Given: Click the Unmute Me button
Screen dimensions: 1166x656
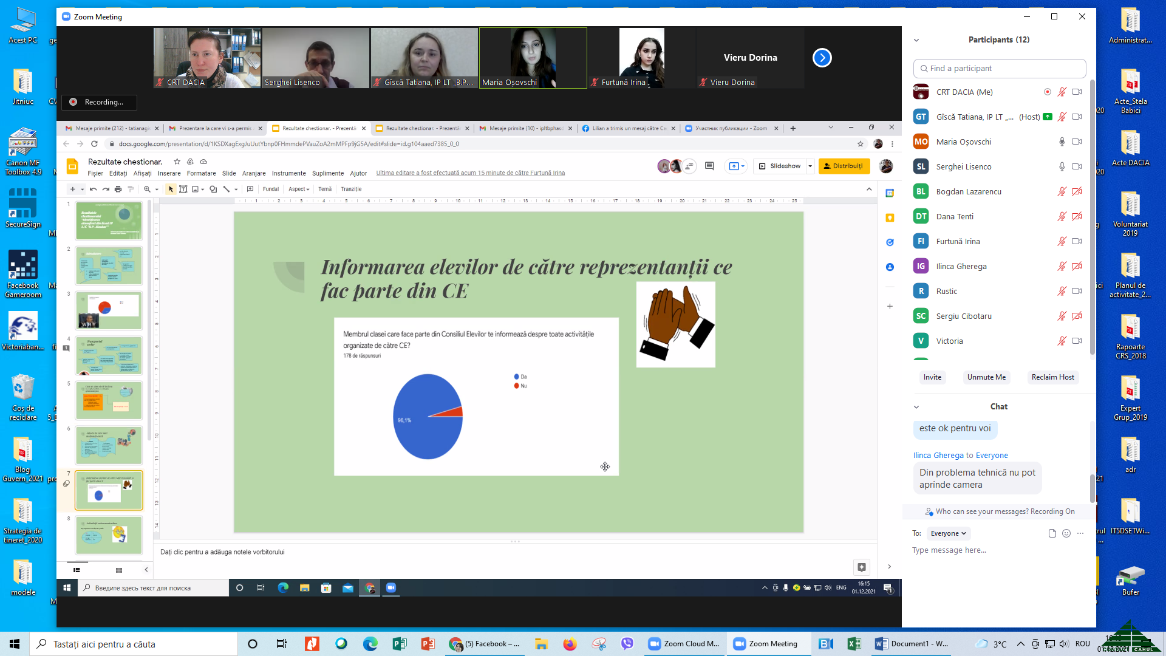Looking at the screenshot, I should coord(986,377).
